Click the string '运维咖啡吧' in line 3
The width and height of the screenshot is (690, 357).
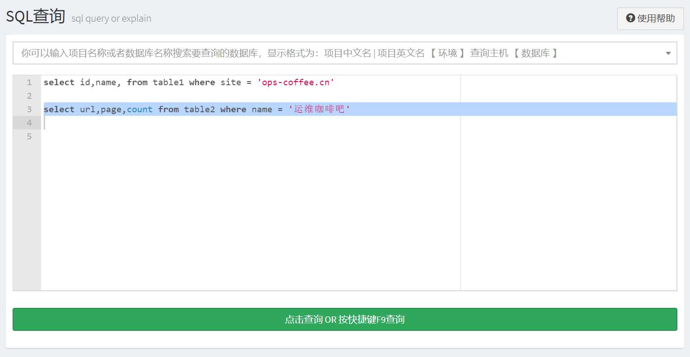point(319,109)
